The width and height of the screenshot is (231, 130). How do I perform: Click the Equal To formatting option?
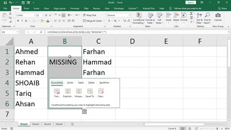click(90, 93)
